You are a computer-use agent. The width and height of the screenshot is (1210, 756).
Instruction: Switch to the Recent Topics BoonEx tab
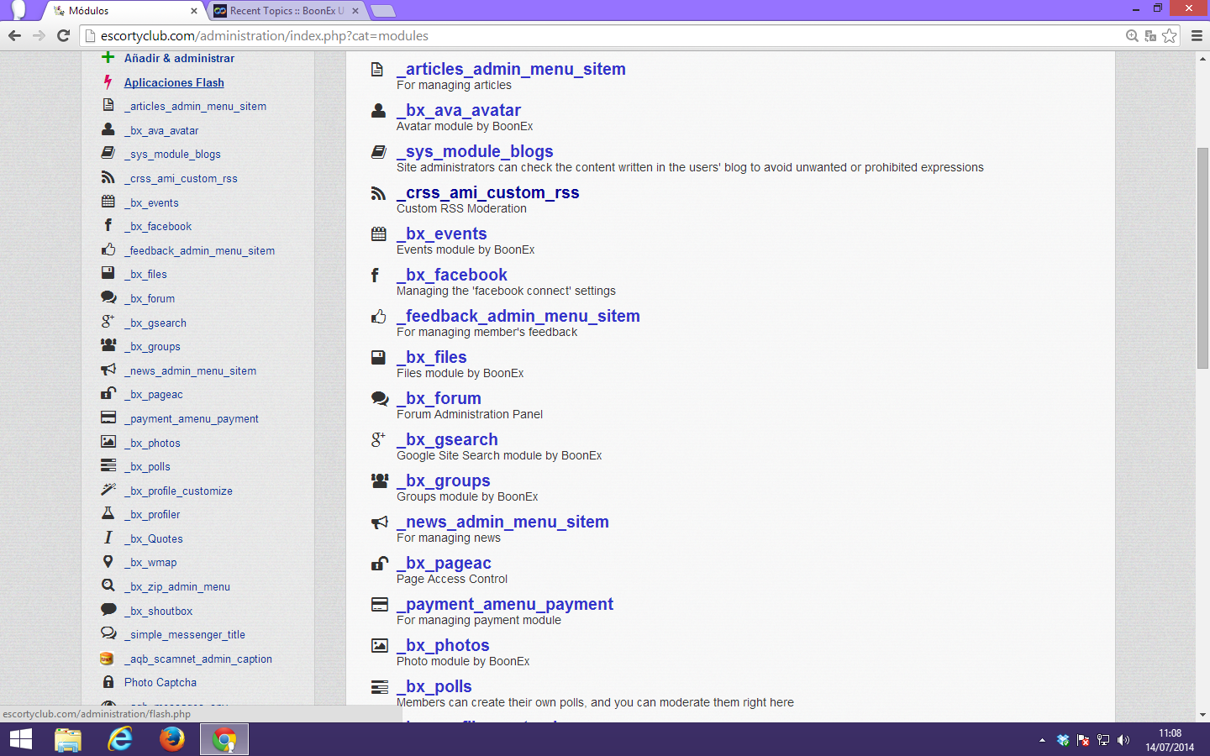286,11
